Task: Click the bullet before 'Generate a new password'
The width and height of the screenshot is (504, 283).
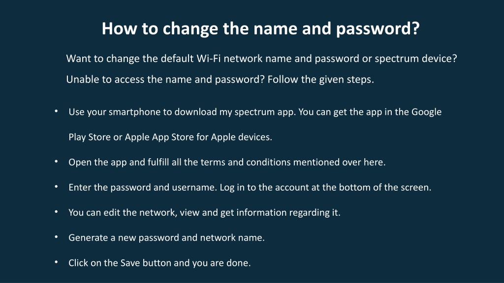Action: click(x=56, y=237)
